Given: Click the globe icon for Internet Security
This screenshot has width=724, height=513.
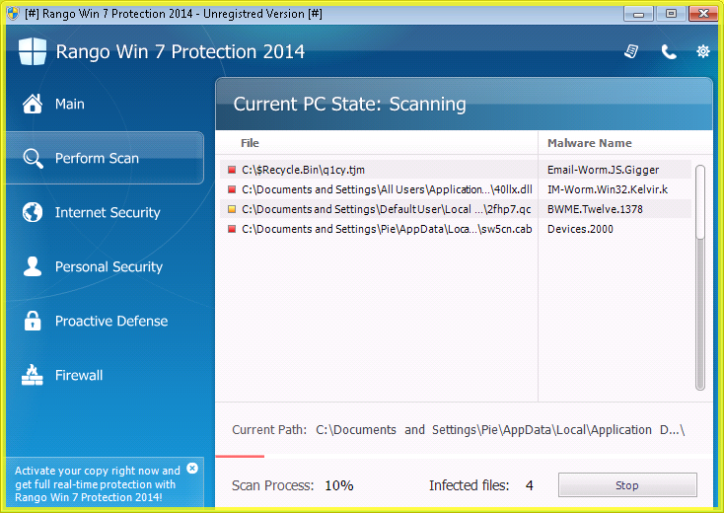Looking at the screenshot, I should [33, 212].
